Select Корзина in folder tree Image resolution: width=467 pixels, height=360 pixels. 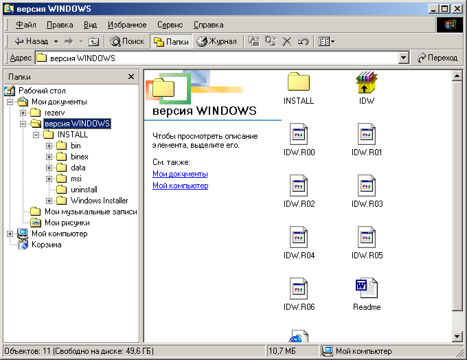pos(47,245)
